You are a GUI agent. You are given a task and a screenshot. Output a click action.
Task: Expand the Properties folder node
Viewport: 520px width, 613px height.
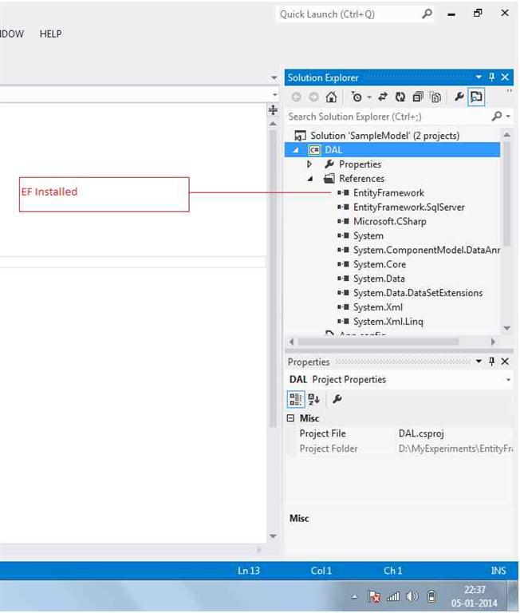309,164
